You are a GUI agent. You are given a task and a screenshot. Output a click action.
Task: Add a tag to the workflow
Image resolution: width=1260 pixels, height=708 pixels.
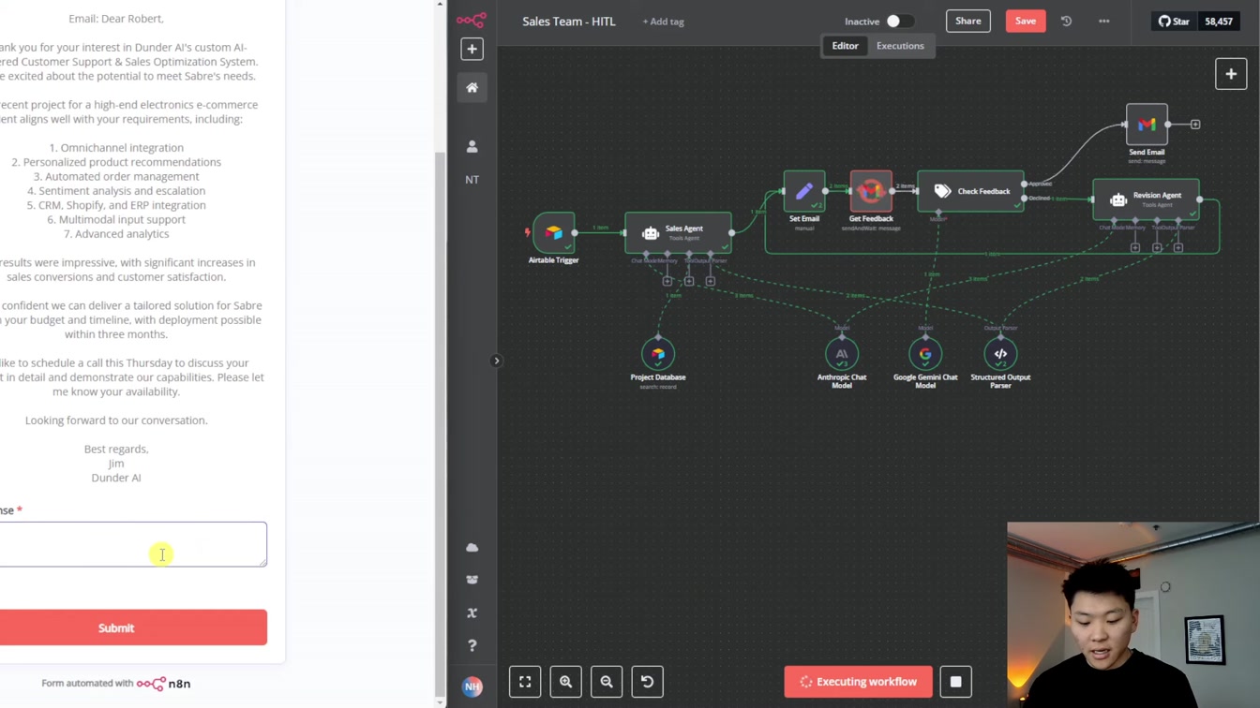[663, 22]
